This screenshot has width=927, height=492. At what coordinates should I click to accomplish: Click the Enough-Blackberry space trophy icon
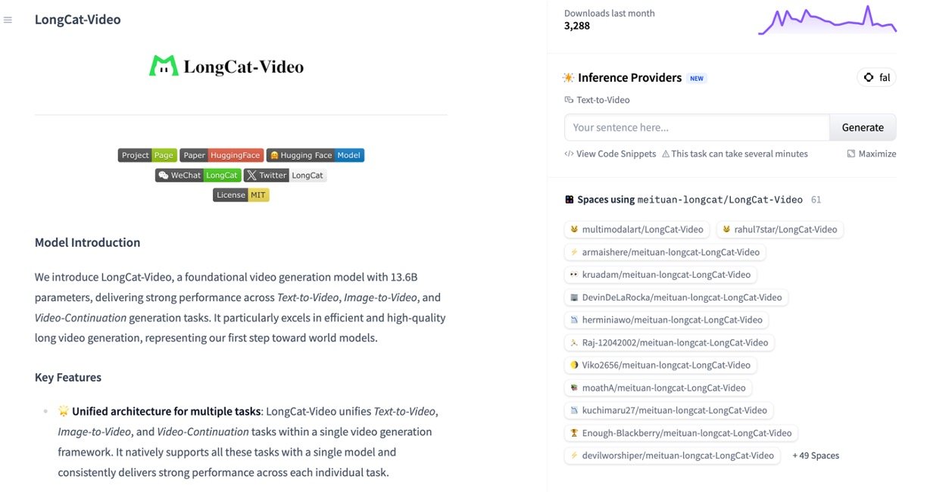pos(574,433)
